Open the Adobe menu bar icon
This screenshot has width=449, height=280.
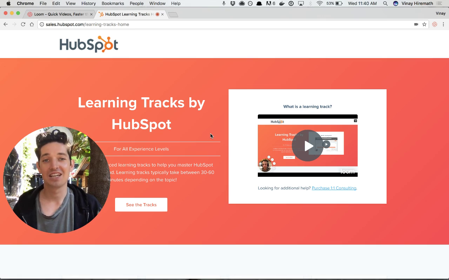(x=270, y=3)
